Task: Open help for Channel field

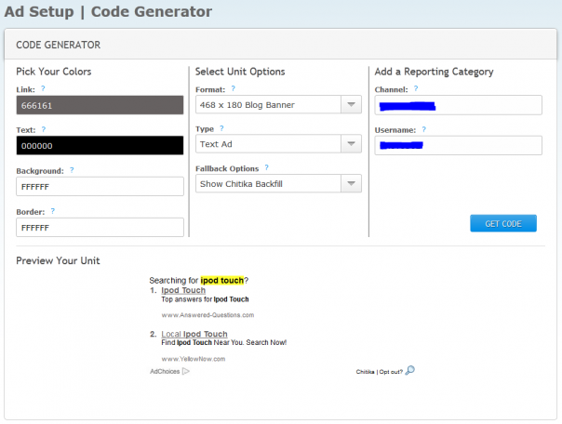Action: pyautogui.click(x=416, y=88)
